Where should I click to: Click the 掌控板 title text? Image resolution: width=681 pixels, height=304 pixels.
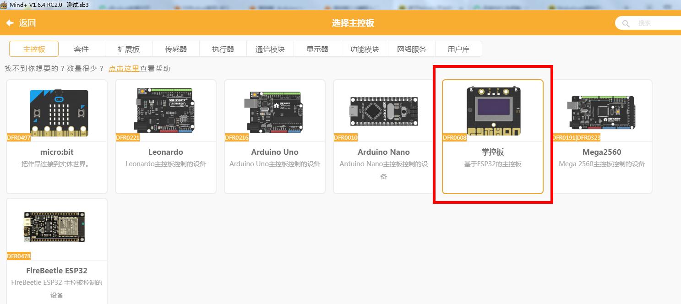pos(493,152)
